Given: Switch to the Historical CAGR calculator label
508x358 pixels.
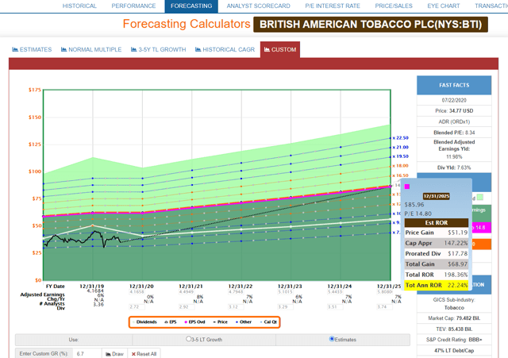Looking at the screenshot, I should coord(229,49).
